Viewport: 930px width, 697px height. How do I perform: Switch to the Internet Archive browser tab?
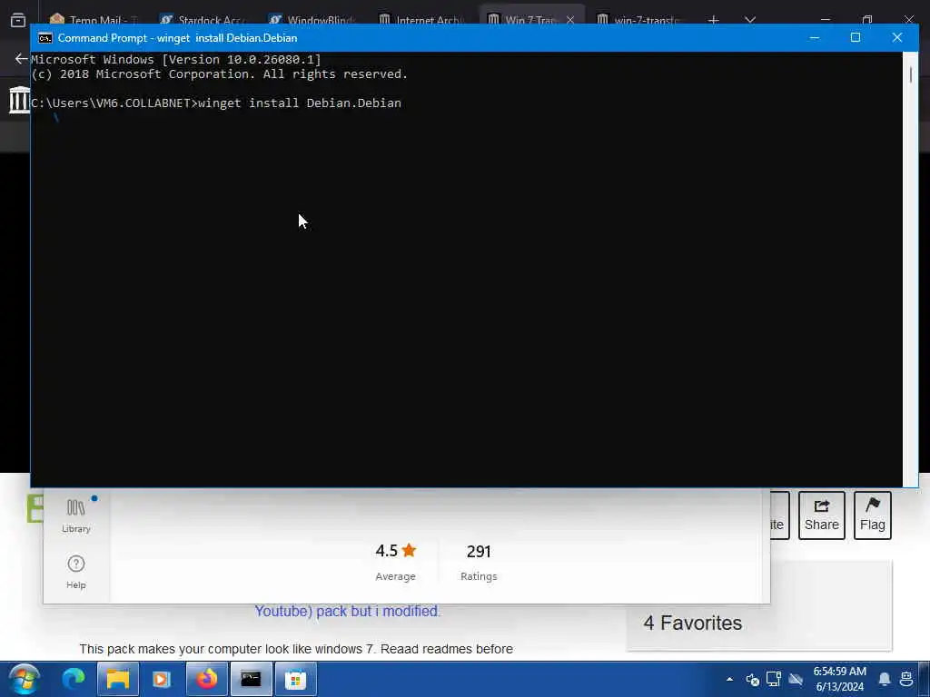point(422,20)
